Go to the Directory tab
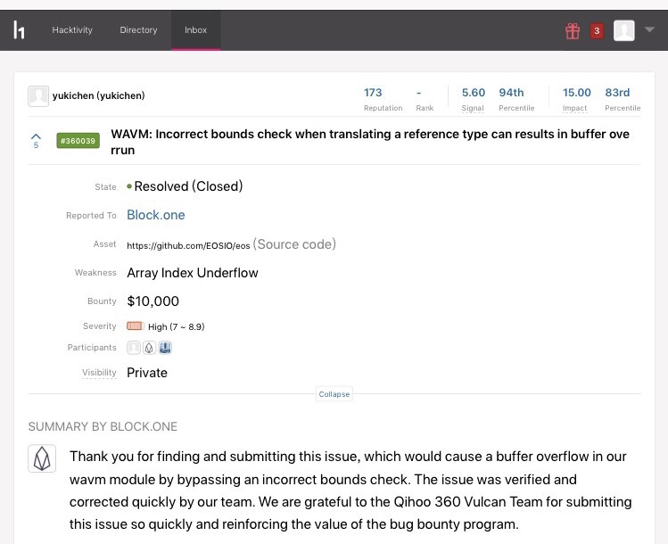This screenshot has width=668, height=544. tap(138, 30)
